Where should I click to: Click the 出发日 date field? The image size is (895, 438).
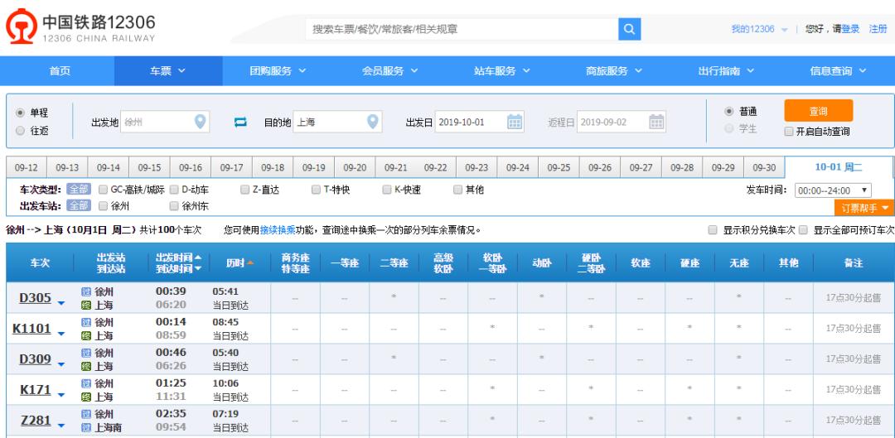pyautogui.click(x=480, y=122)
